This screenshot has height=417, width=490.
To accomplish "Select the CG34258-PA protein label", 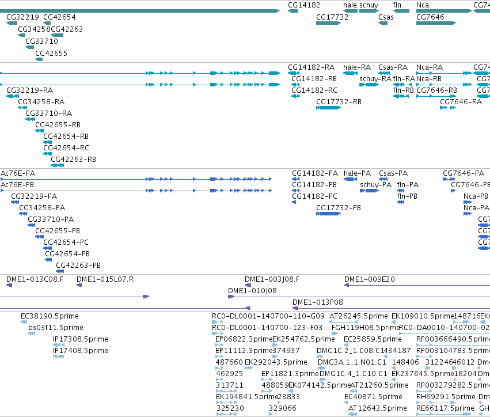I will [x=42, y=208].
